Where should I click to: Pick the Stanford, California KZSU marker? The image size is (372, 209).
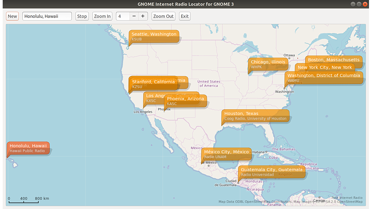pyautogui.click(x=153, y=84)
